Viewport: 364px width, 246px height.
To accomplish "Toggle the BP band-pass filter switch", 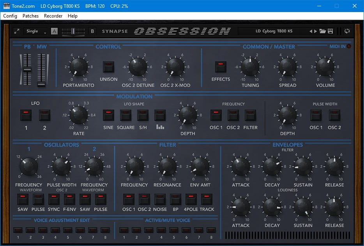I will click(x=175, y=199).
